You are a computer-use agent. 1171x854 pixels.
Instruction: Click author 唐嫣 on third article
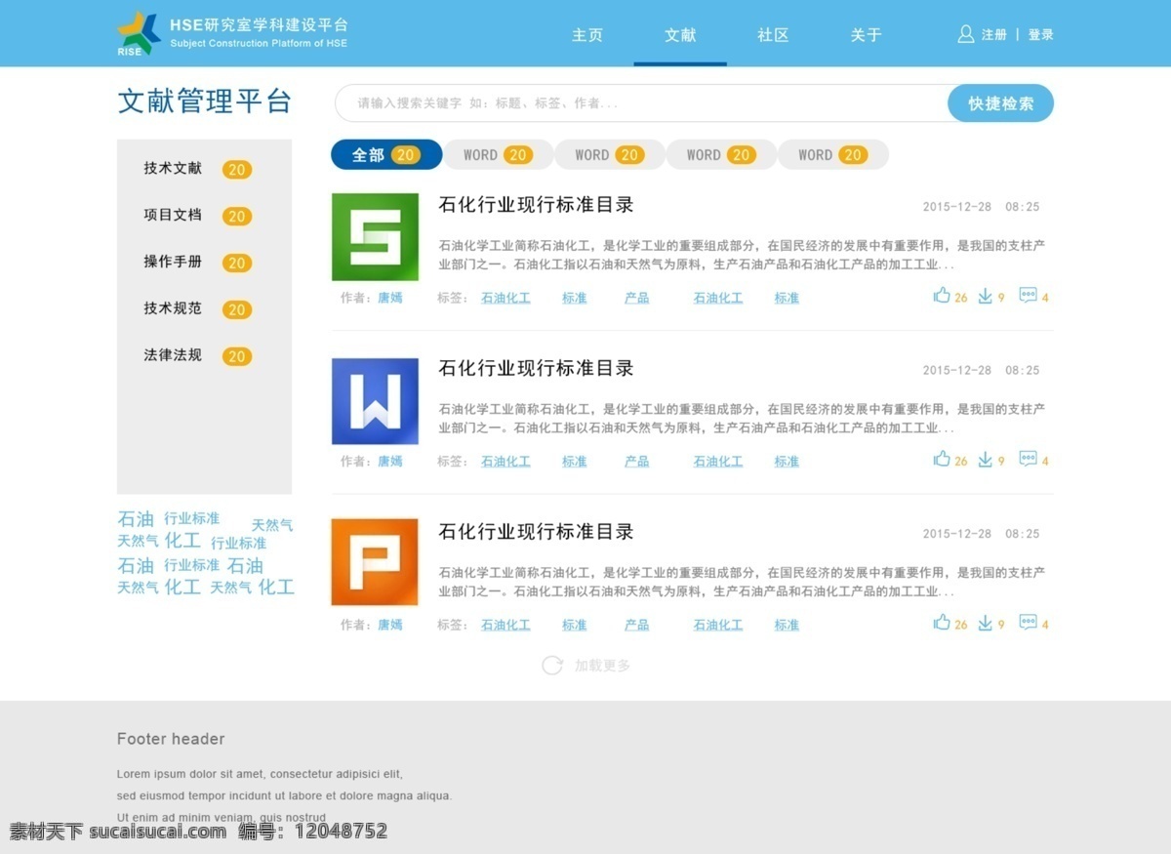click(x=390, y=625)
